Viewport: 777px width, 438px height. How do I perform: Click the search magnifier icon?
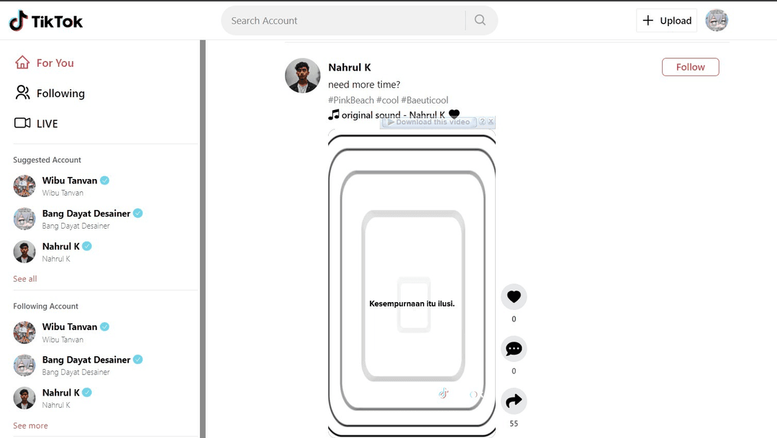coord(480,20)
